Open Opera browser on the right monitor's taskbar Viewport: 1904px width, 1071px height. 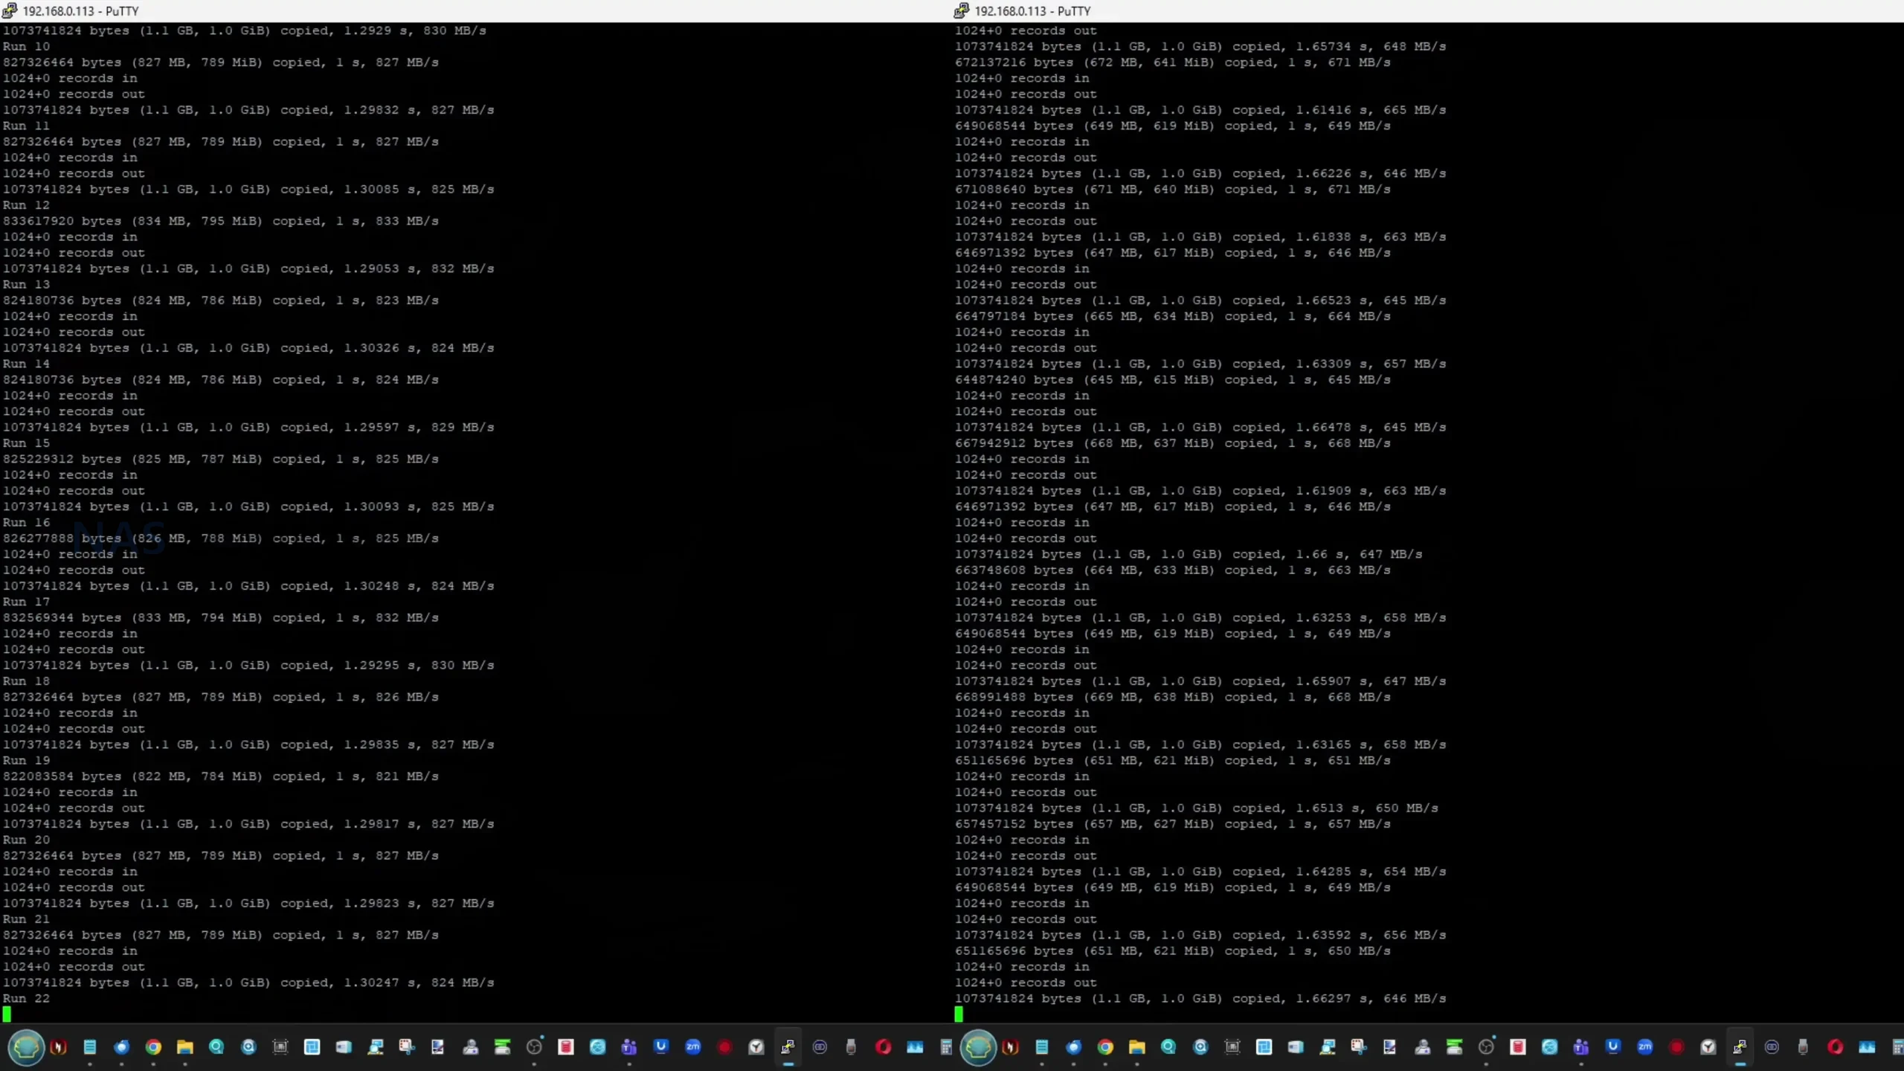1835,1047
